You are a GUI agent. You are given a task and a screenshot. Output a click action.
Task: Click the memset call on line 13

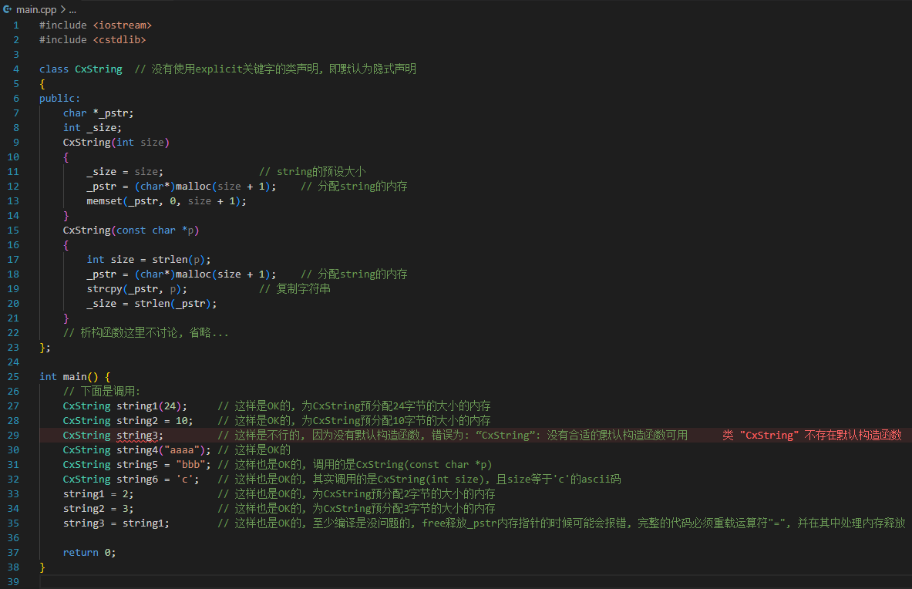[x=167, y=200]
